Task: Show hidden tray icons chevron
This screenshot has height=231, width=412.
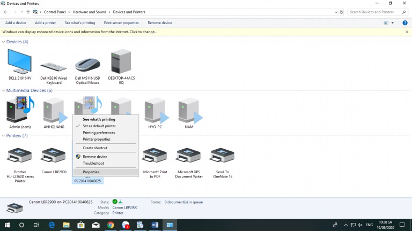Action: (x=346, y=225)
